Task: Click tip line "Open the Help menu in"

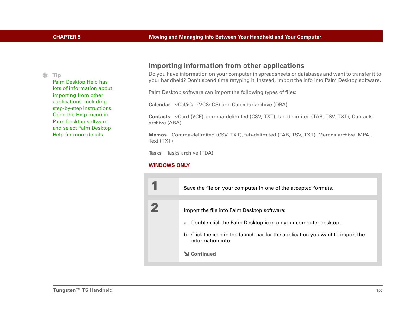Action: pyautogui.click(x=80, y=115)
